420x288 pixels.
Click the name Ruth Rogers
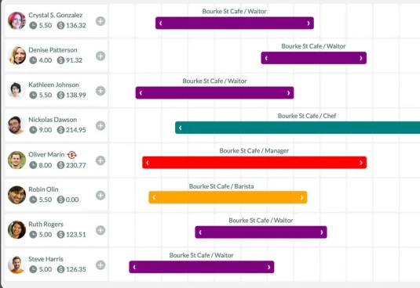point(46,224)
